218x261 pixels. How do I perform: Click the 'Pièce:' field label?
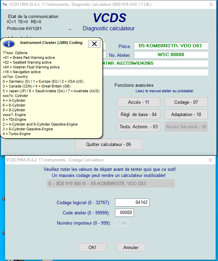click(125, 46)
